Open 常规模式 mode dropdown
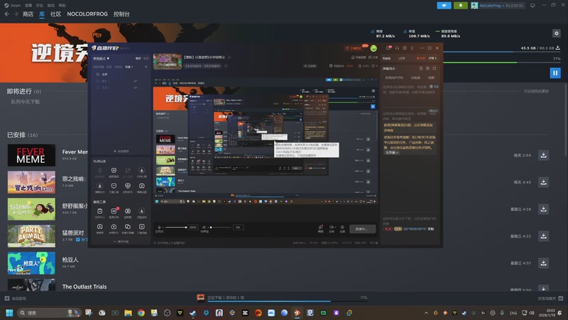This screenshot has width=568, height=320. [x=101, y=58]
